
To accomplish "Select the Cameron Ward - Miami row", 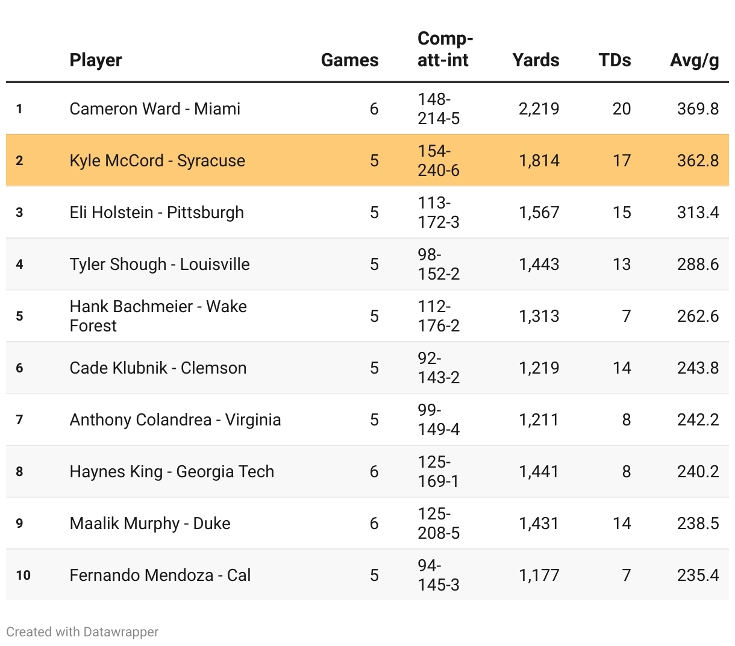I will [x=155, y=109].
